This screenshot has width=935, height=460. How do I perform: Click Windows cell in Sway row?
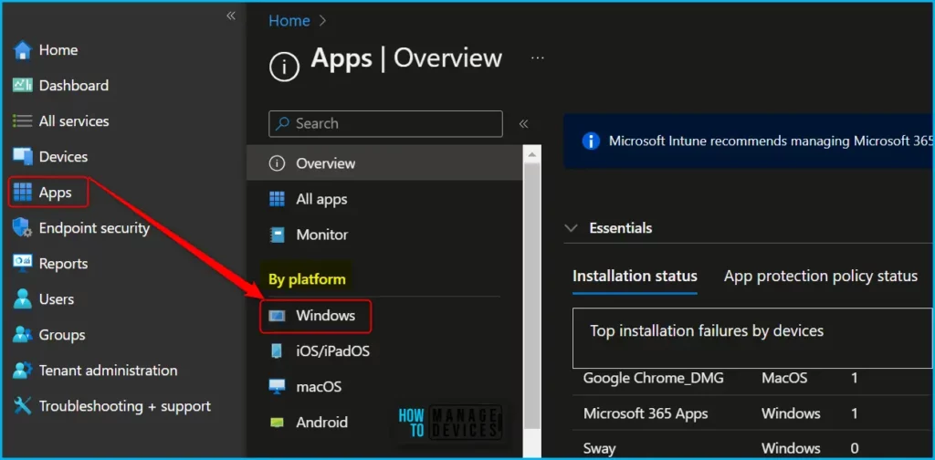click(x=791, y=449)
